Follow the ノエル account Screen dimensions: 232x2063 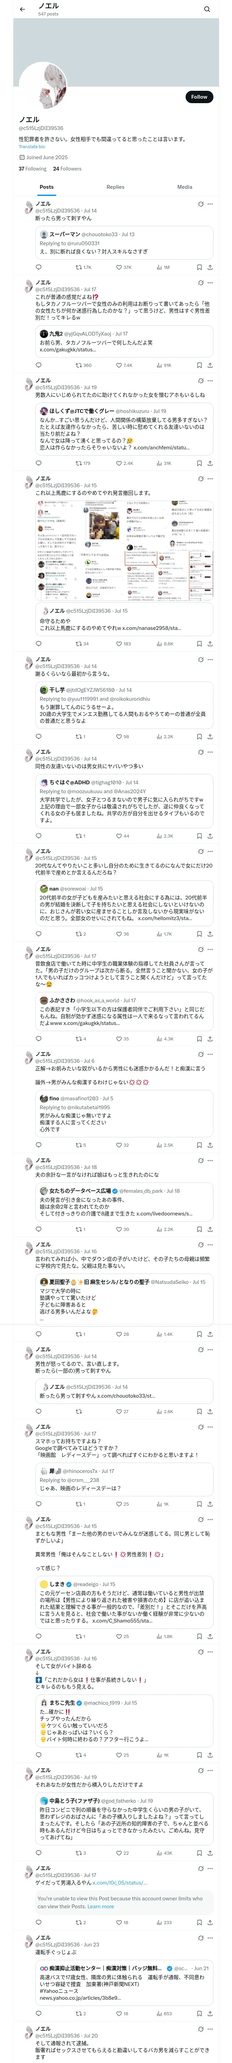(x=198, y=97)
